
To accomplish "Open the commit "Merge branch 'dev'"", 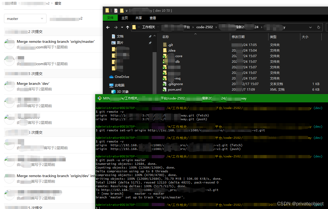I will click(33, 83).
